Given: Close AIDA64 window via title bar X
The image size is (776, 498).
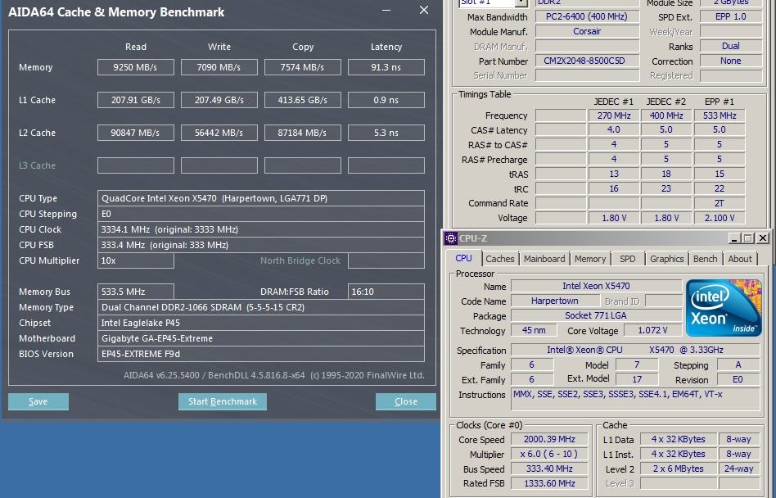Looking at the screenshot, I should click(x=424, y=11).
